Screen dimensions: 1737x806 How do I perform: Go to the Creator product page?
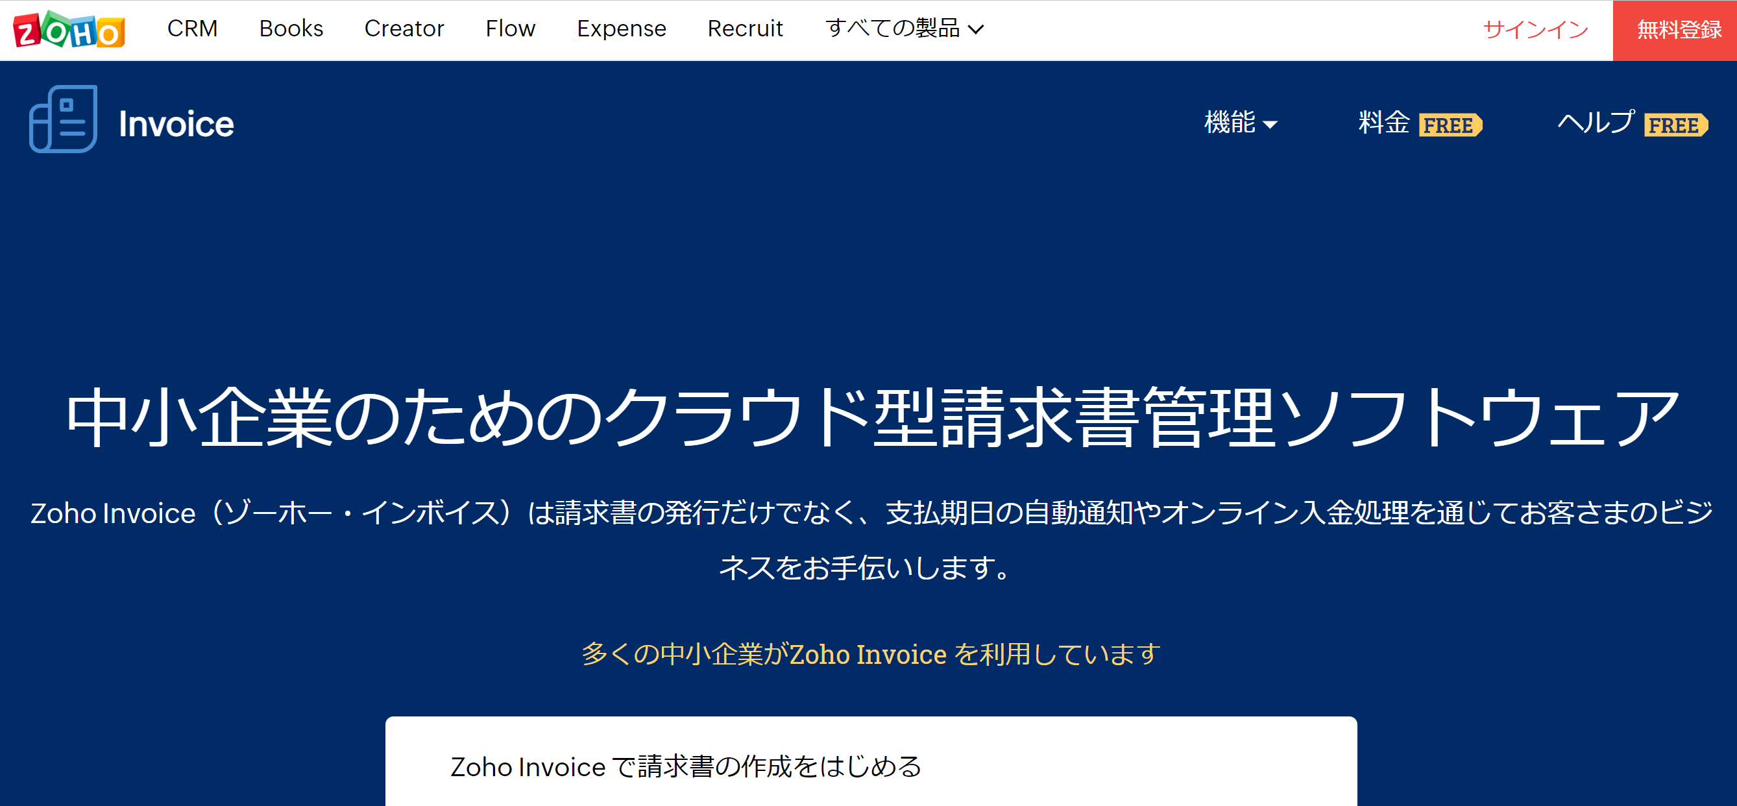(404, 29)
